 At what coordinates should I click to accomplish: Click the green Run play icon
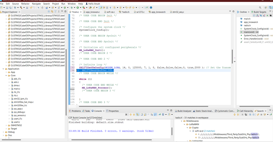click(78, 8)
